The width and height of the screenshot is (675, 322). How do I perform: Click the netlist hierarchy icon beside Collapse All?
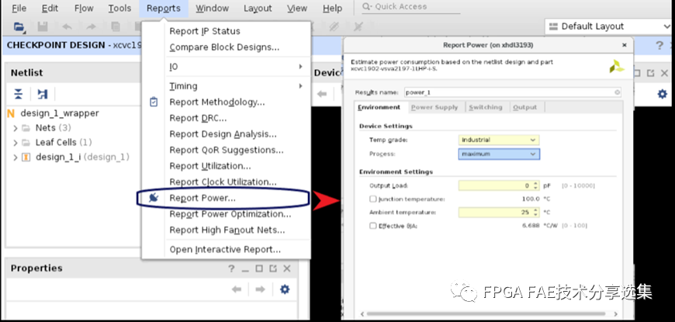coord(43,94)
